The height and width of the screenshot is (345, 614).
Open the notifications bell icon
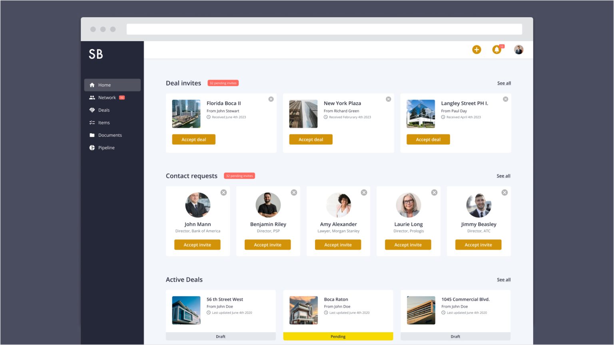[496, 49]
